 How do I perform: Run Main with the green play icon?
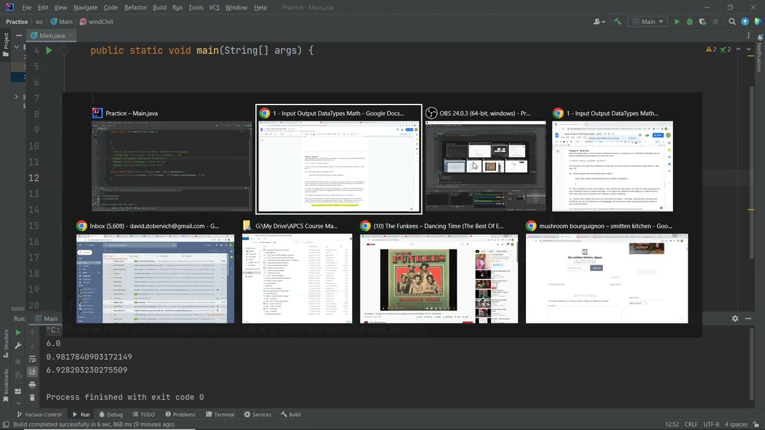(677, 21)
